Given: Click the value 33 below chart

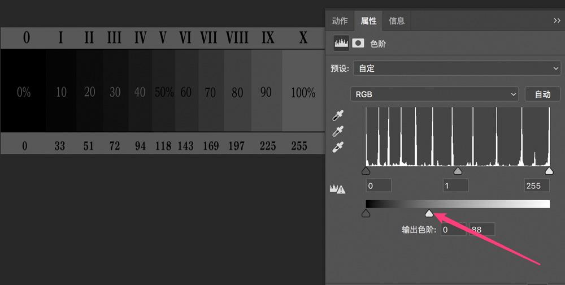Looking at the screenshot, I should click(x=60, y=146).
